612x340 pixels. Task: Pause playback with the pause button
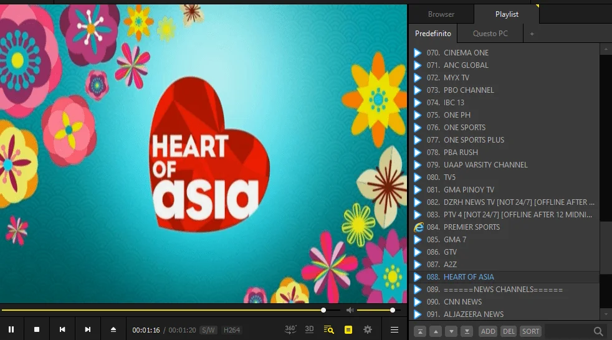(x=11, y=329)
